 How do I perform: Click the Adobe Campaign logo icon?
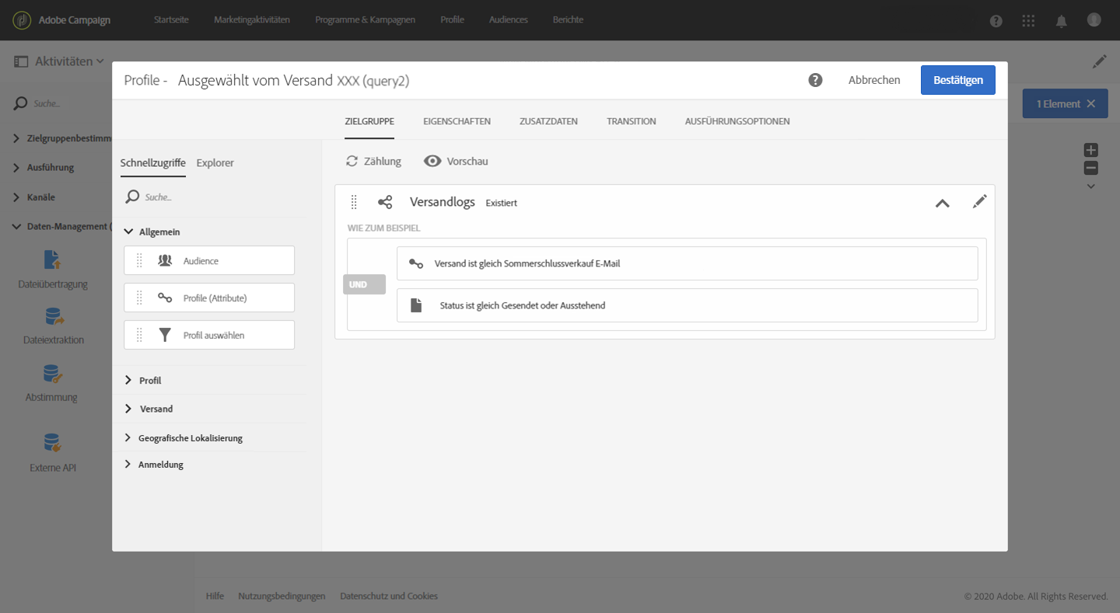tap(23, 19)
